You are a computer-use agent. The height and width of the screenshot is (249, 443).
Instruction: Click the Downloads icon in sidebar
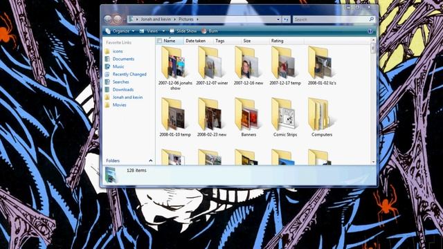tap(107, 89)
